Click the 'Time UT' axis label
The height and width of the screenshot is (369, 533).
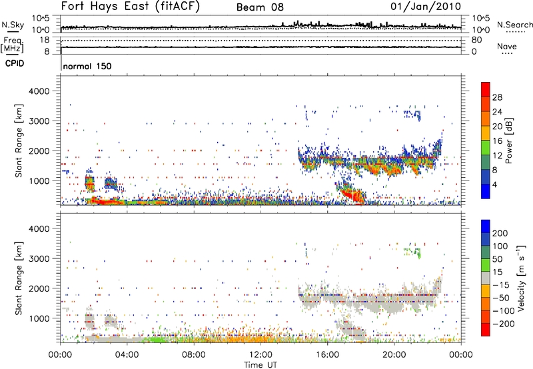[x=261, y=365]
